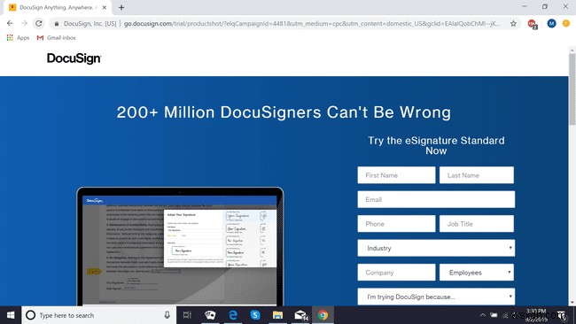The width and height of the screenshot is (576, 324).
Task: Click the Last Name field
Action: pos(477,175)
